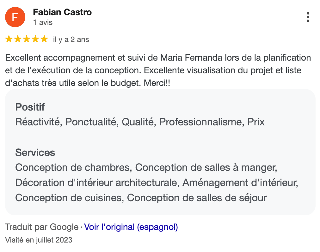
Task: Click the second gold rating star
Action: (x=18, y=39)
